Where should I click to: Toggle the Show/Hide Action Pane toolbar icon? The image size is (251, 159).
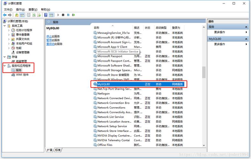51,15
